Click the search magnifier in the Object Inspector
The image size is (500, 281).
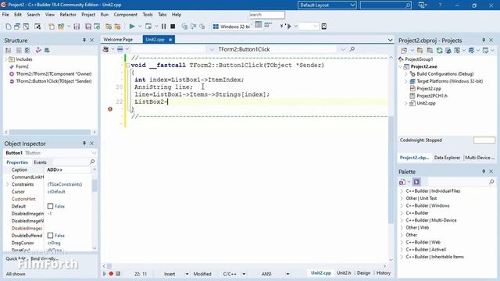tap(92, 162)
